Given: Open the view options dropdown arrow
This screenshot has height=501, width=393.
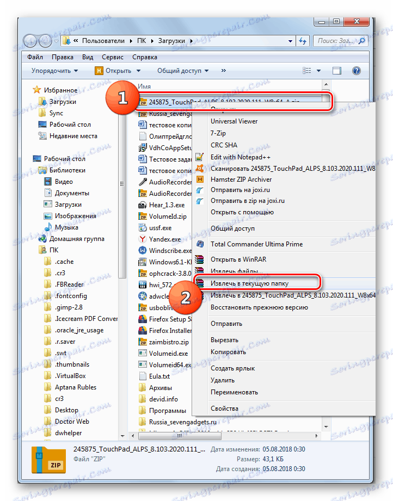Looking at the screenshot, I should click(318, 71).
